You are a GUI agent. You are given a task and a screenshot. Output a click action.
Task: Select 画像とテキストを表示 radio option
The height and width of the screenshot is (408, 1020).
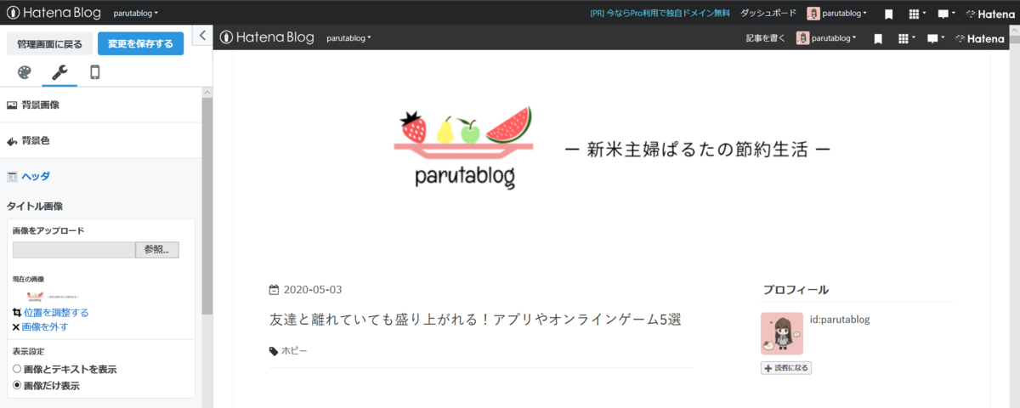(x=17, y=370)
